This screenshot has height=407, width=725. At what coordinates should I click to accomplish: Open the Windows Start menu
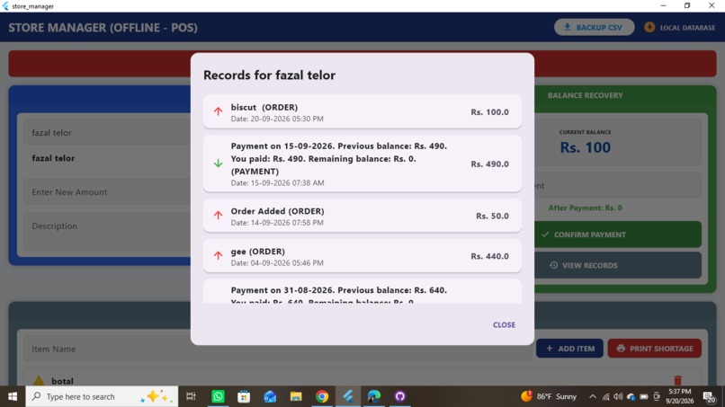(x=13, y=396)
